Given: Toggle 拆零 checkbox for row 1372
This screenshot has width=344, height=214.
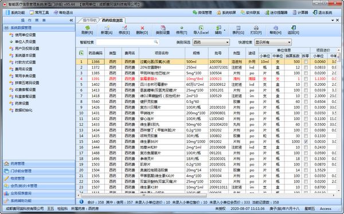Looking at the screenshot, I should 306,68.
